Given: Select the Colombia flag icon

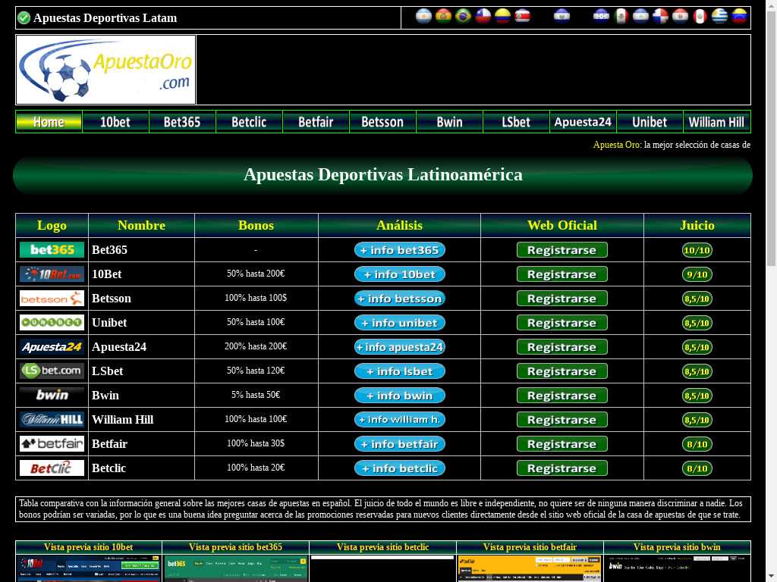Looking at the screenshot, I should pos(502,17).
